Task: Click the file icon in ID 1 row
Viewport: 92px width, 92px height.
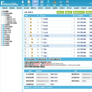Action: click(31, 19)
